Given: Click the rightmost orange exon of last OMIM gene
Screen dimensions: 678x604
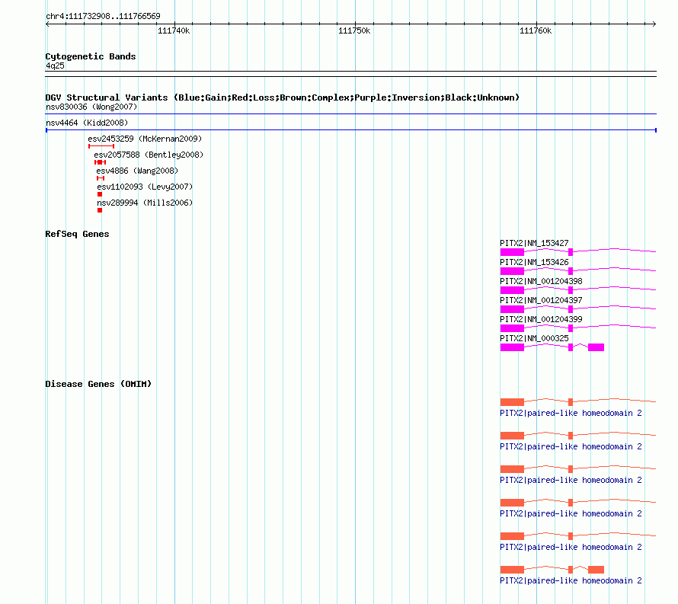Looking at the screenshot, I should pos(596,570).
